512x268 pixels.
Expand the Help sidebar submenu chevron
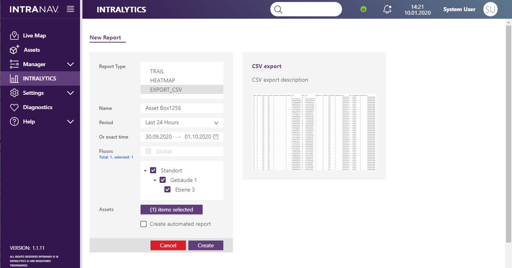tap(70, 121)
